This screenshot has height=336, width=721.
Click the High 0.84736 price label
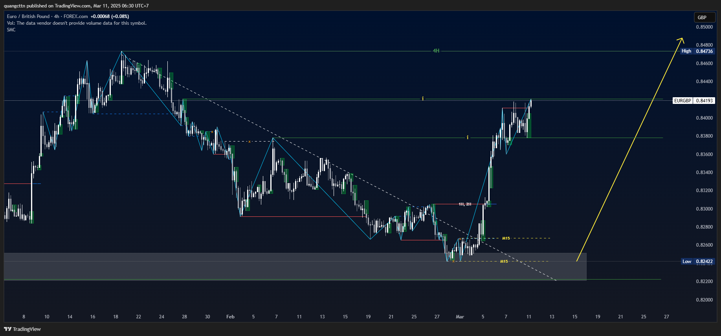[697, 51]
